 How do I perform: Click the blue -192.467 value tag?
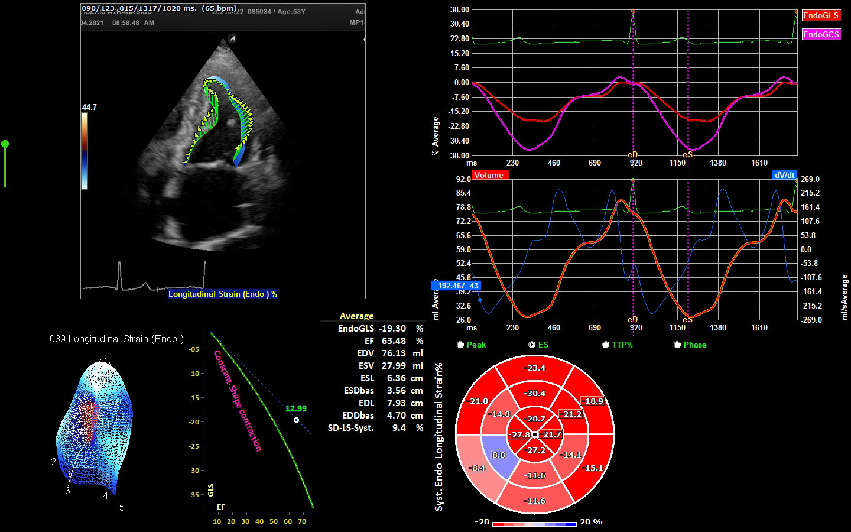point(456,286)
